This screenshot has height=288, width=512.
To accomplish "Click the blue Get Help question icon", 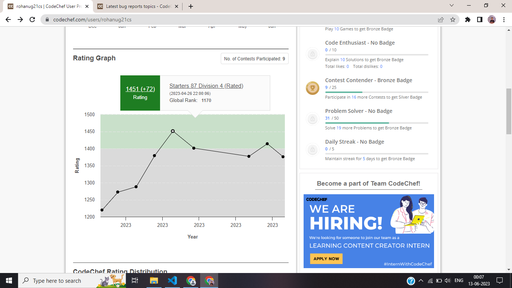I will [x=411, y=280].
